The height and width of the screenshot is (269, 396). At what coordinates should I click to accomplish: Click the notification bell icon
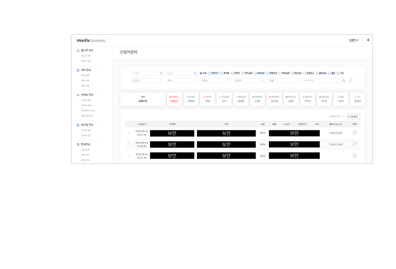pyautogui.click(x=368, y=40)
